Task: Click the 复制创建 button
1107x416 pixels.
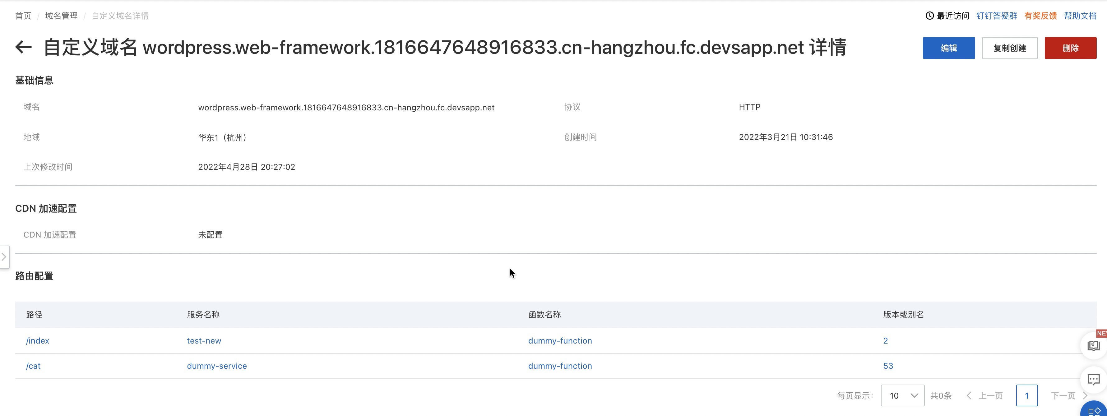Action: [1009, 48]
